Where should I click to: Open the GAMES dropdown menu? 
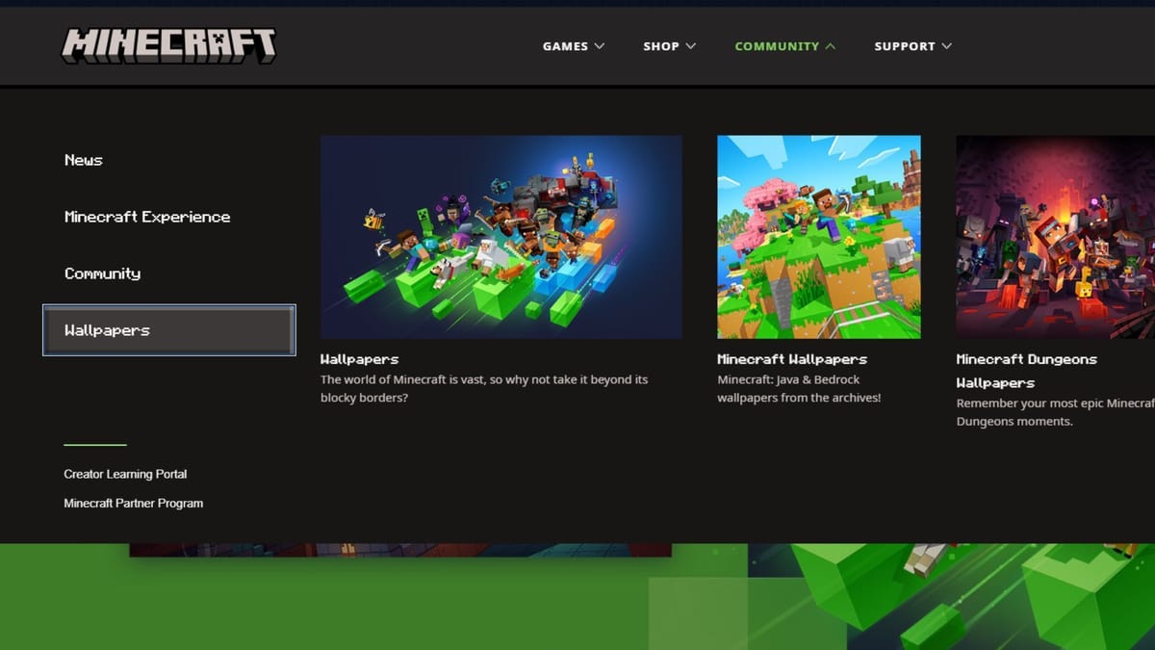coord(573,45)
